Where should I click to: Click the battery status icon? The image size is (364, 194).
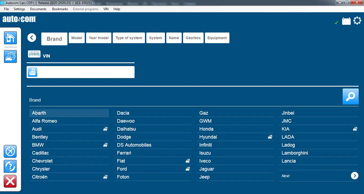pyautogui.click(x=346, y=21)
